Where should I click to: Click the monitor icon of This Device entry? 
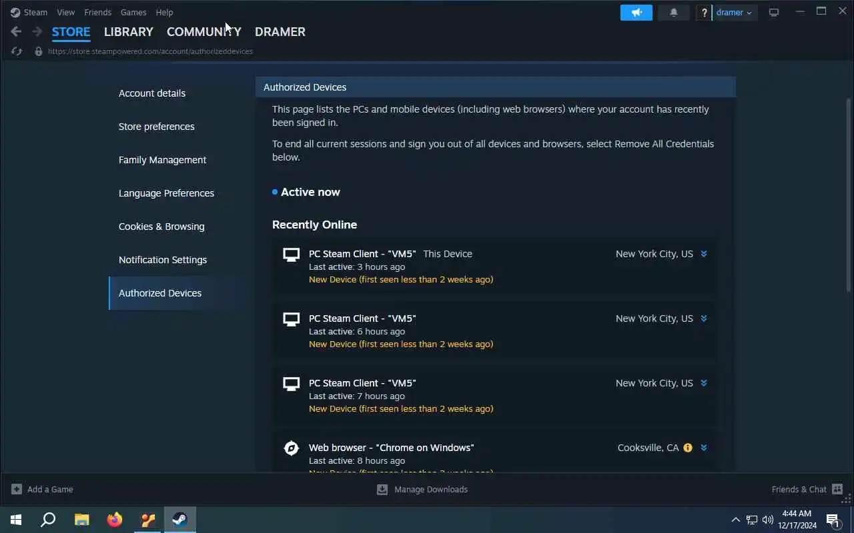pyautogui.click(x=292, y=255)
